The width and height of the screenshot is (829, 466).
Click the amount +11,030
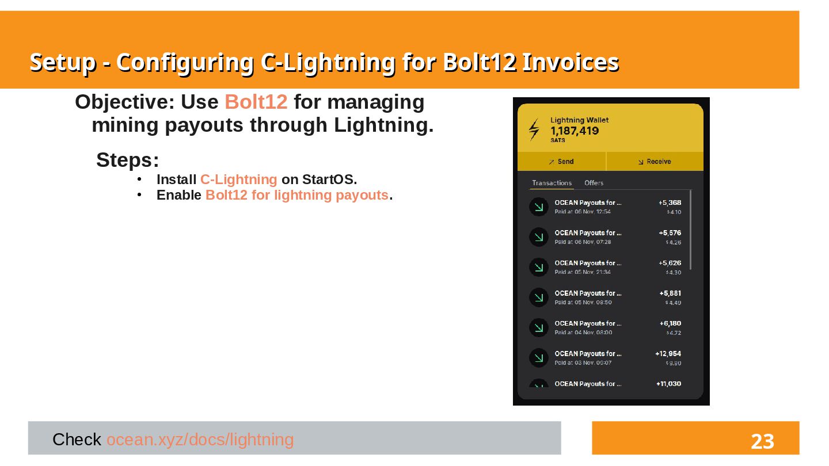668,384
